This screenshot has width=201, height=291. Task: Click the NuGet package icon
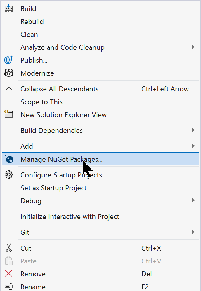[9, 159]
